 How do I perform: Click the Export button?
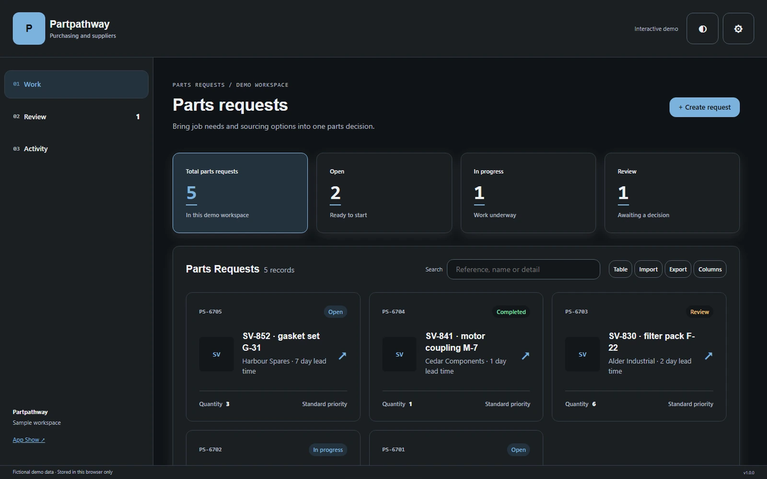pyautogui.click(x=678, y=269)
